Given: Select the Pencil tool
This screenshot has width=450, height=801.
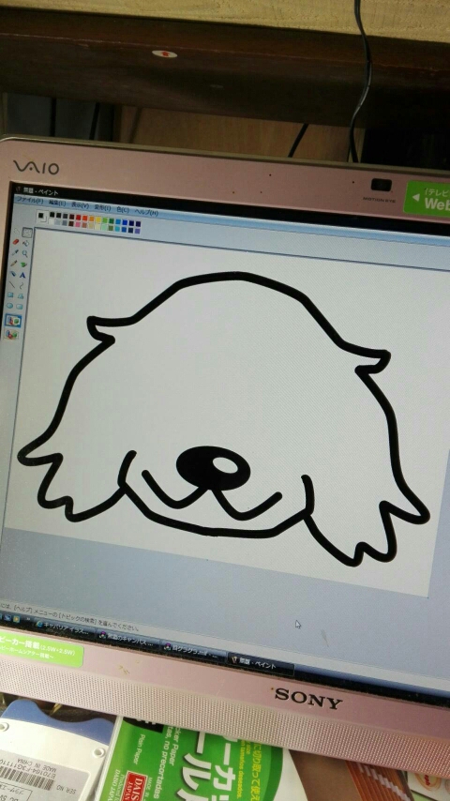Looking at the screenshot, I should tap(14, 264).
